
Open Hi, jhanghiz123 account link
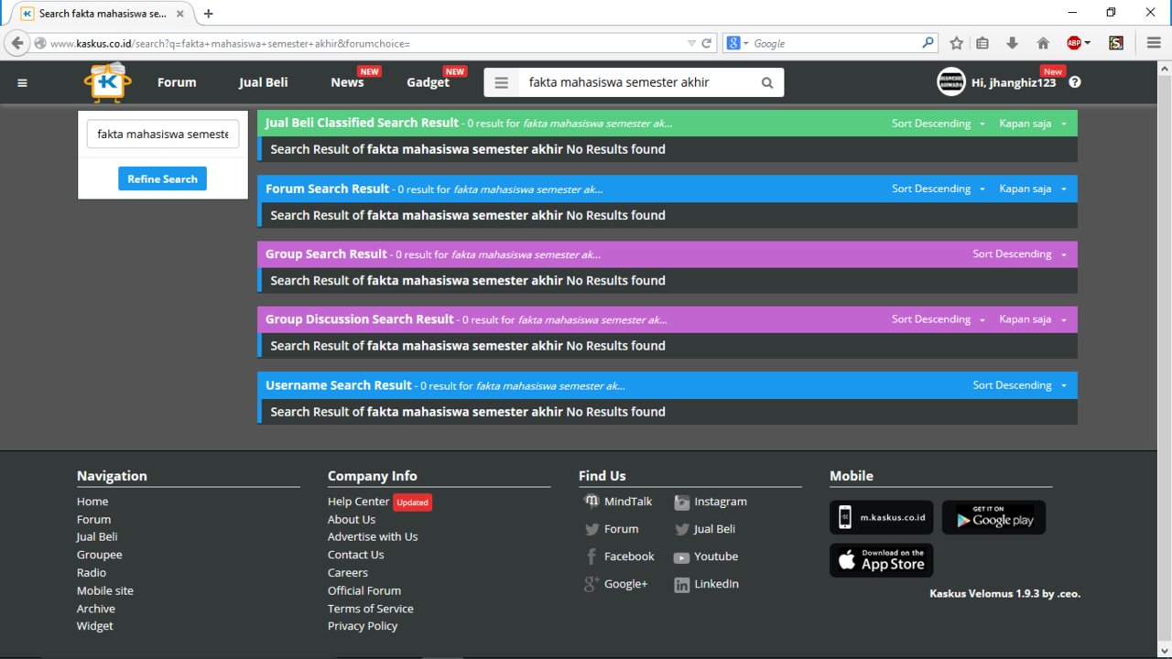1014,82
